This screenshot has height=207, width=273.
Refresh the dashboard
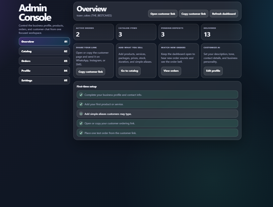pyautogui.click(x=224, y=14)
